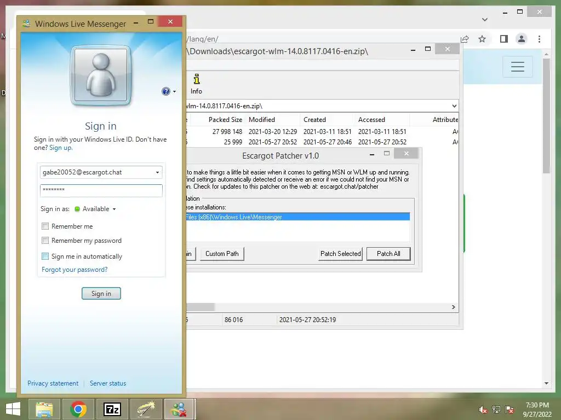Open Windows Live Messenger taskbar icon
561x420 pixels.
[180, 409]
